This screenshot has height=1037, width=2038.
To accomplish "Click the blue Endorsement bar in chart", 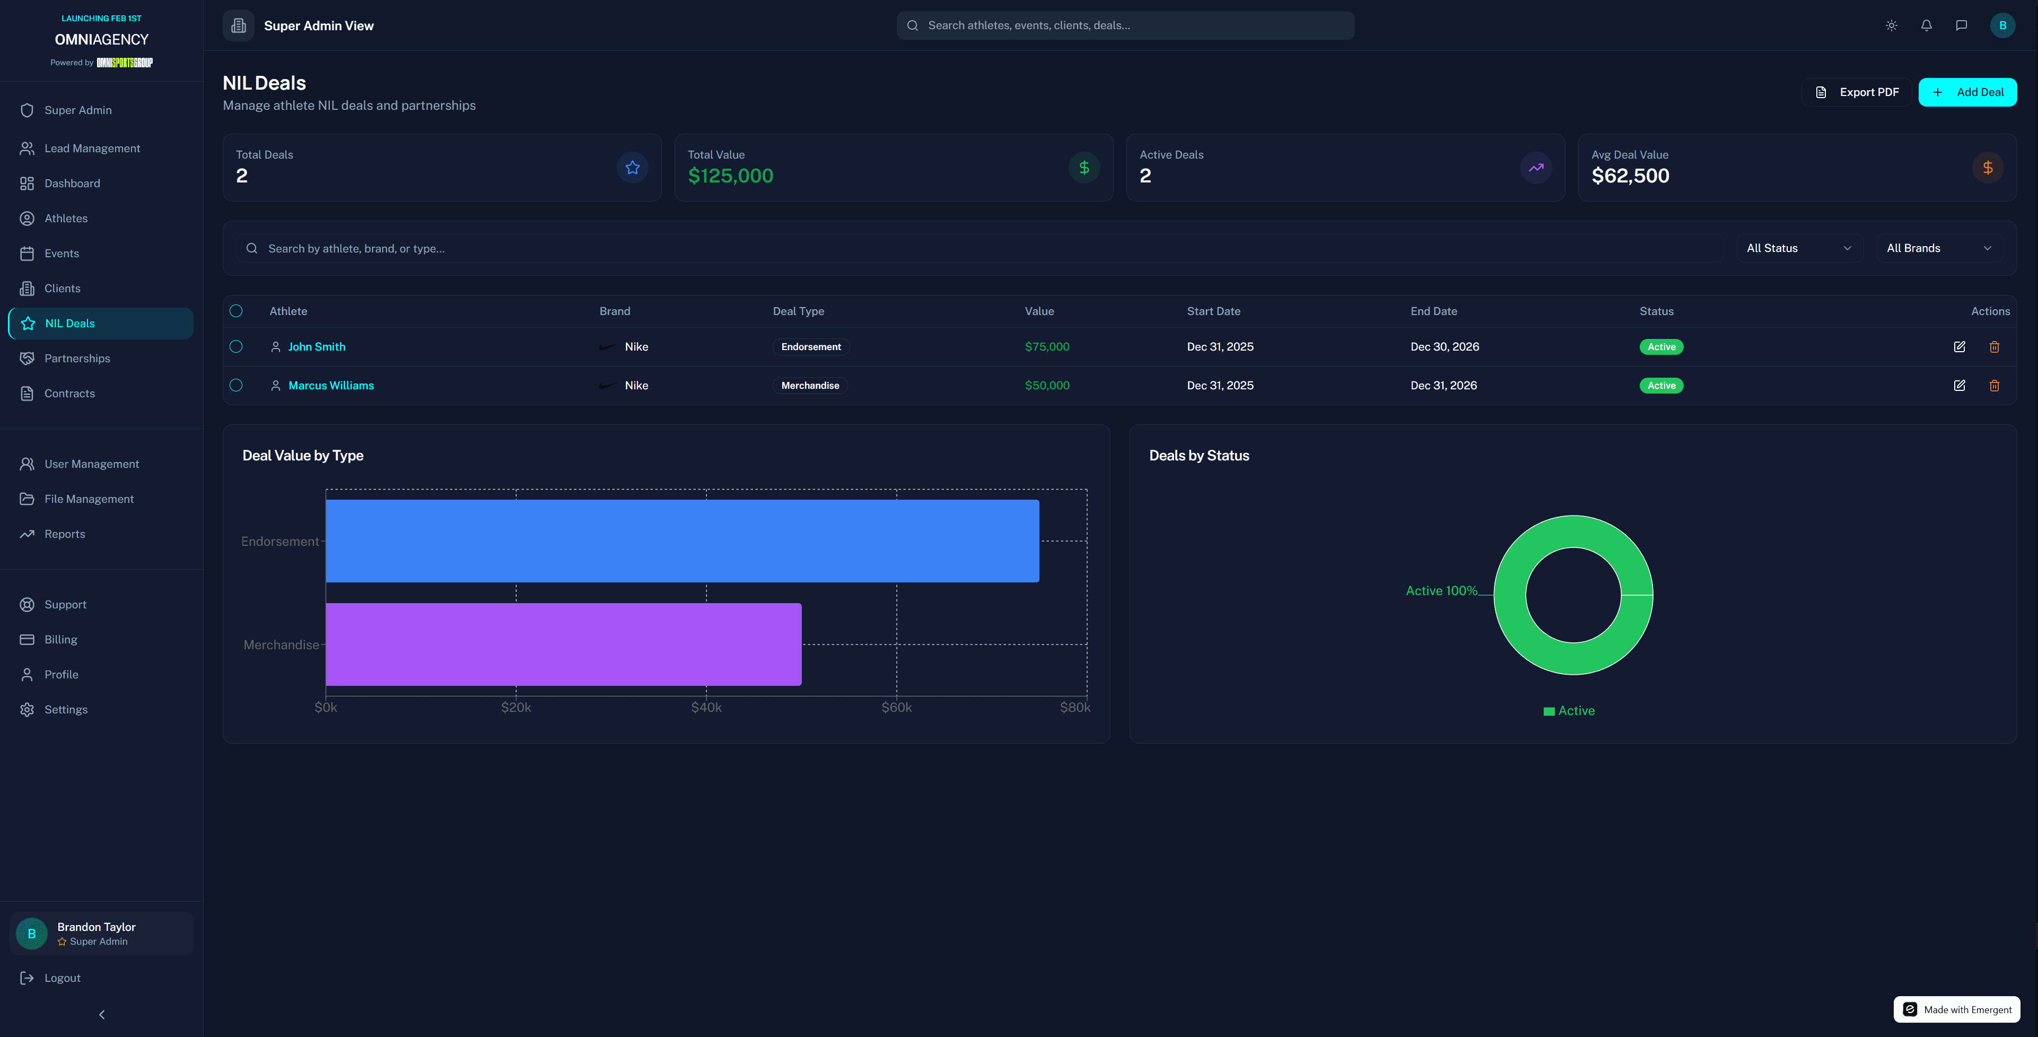I will tap(682, 541).
